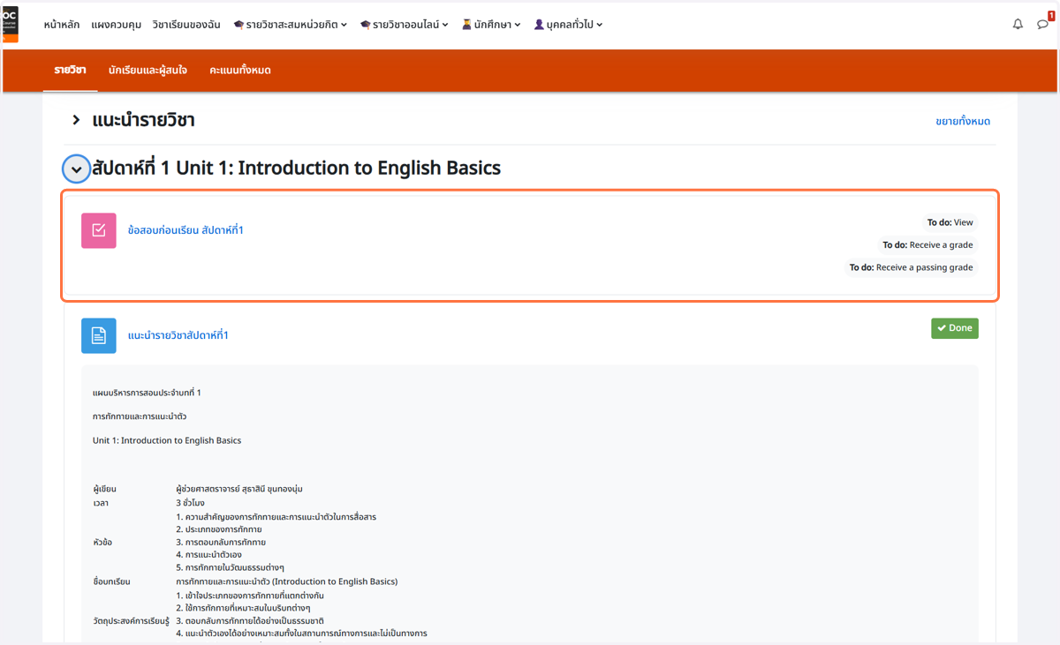This screenshot has height=645, width=1060.
Task: Open the รายวิชาสะสมหน่วยกิต dropdown menu
Action: click(x=290, y=25)
